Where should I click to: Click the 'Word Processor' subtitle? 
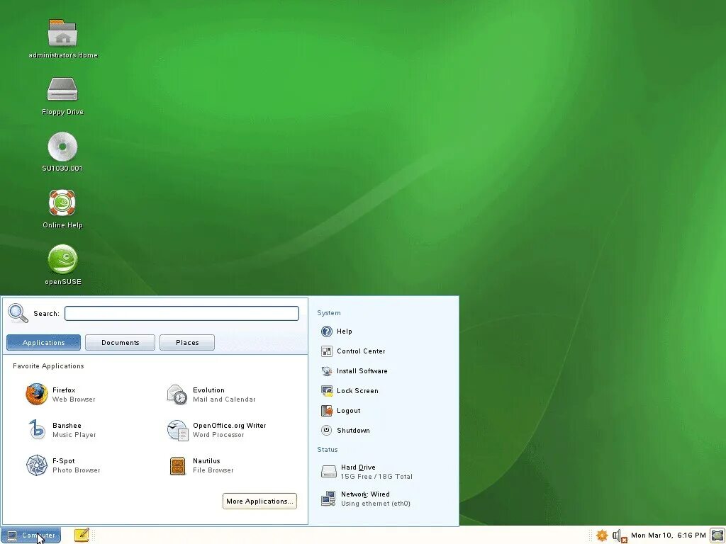[x=218, y=435]
